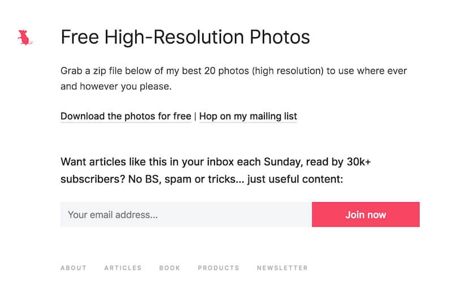470x291 pixels.
Task: Click the pink rat logo icon
Action: pyautogui.click(x=24, y=38)
